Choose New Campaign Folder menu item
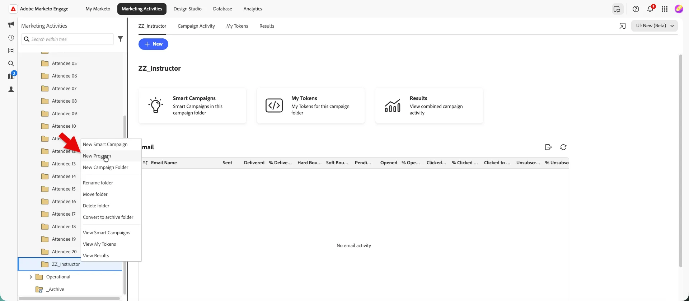The height and width of the screenshot is (301, 689). (111, 167)
